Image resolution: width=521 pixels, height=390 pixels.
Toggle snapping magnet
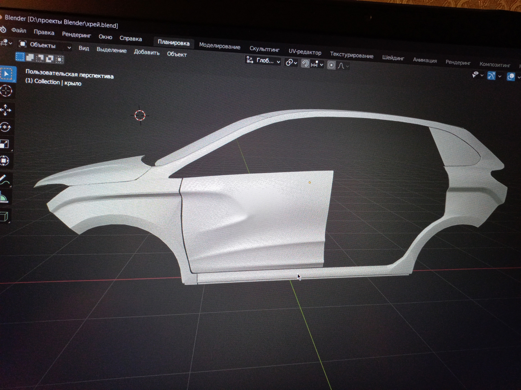305,64
